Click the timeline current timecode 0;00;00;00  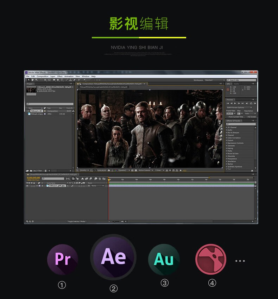[x=33, y=178]
